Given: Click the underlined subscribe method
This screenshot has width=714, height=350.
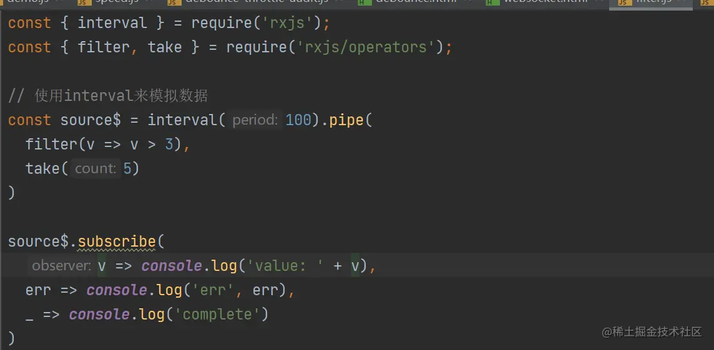Looking at the screenshot, I should point(117,242).
